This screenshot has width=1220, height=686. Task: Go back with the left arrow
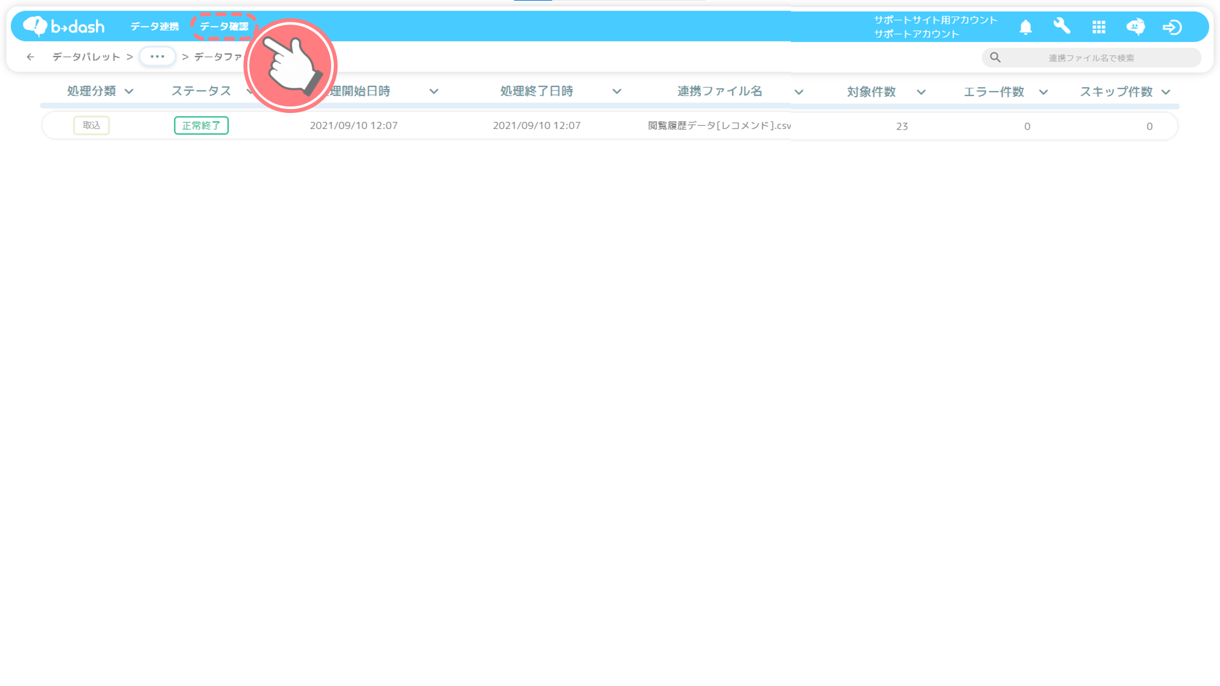pyautogui.click(x=30, y=57)
